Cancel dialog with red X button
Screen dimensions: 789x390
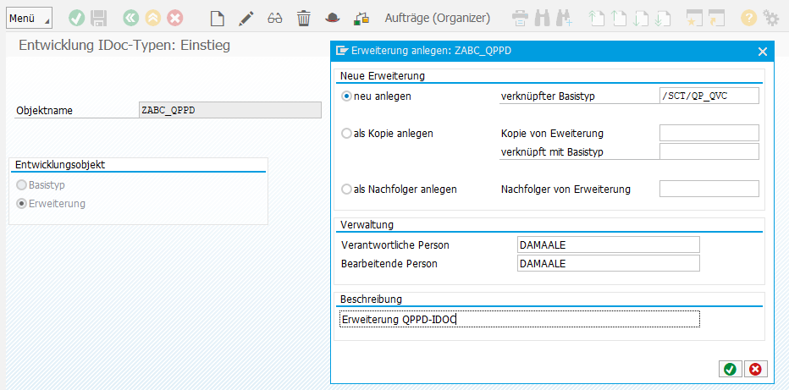click(x=754, y=369)
